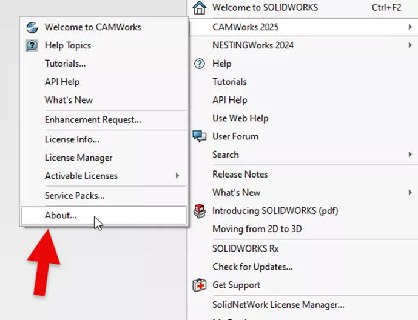
Task: Choose What's New in SOLIDWORKS menu
Action: (303, 192)
